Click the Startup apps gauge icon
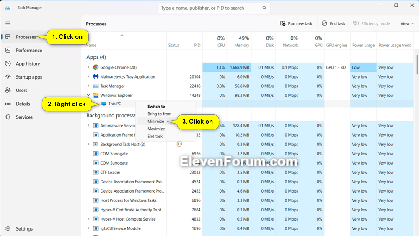 click(8, 77)
